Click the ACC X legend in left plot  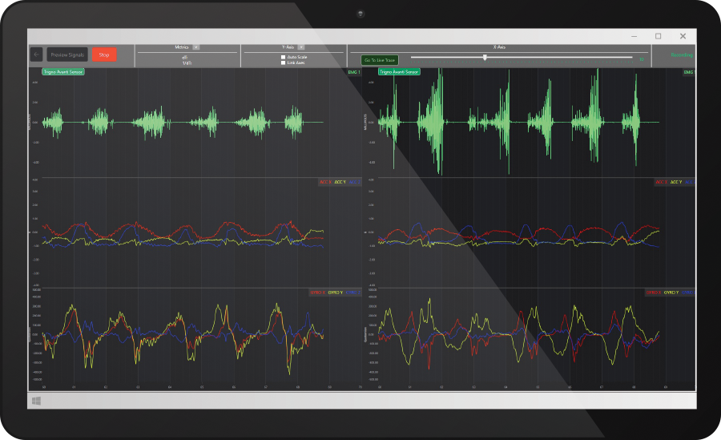point(325,182)
